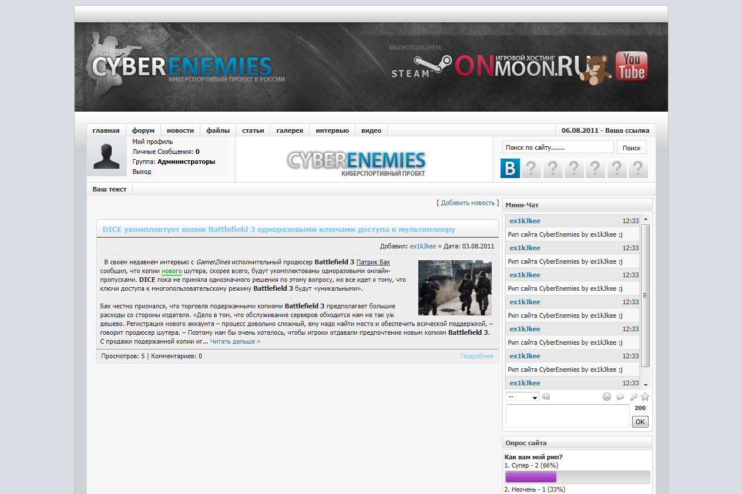
Task: Click the CyberEnemies header logo
Action: 188,66
